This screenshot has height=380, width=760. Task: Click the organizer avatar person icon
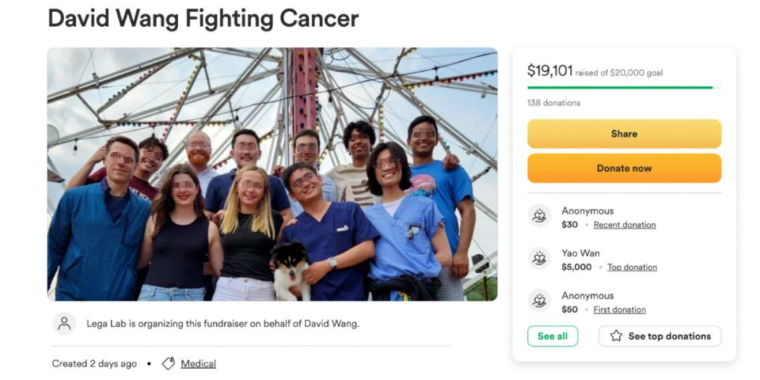(64, 324)
